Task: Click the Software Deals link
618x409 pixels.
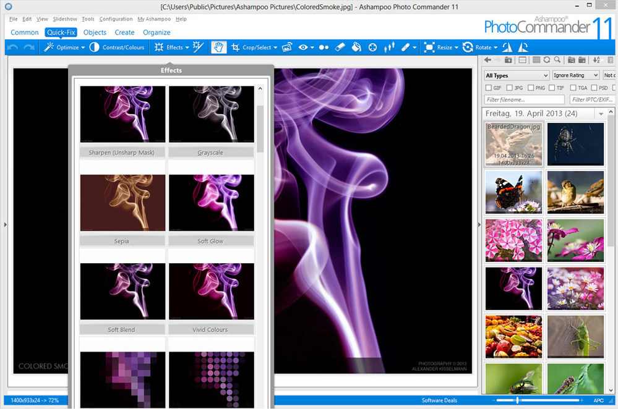Action: (x=439, y=400)
